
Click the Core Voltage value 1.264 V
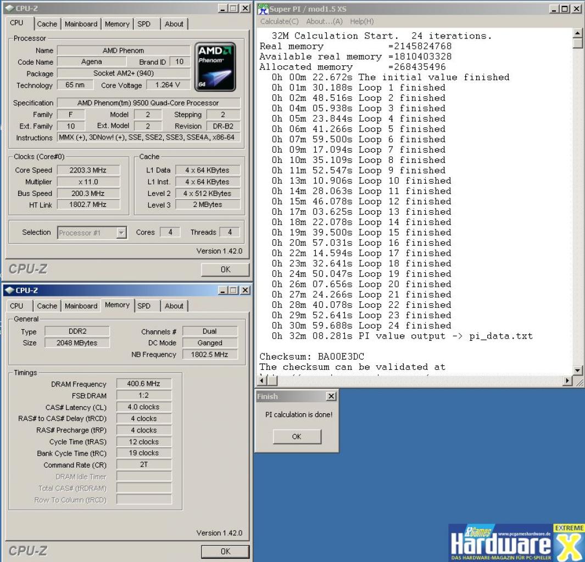pos(168,85)
